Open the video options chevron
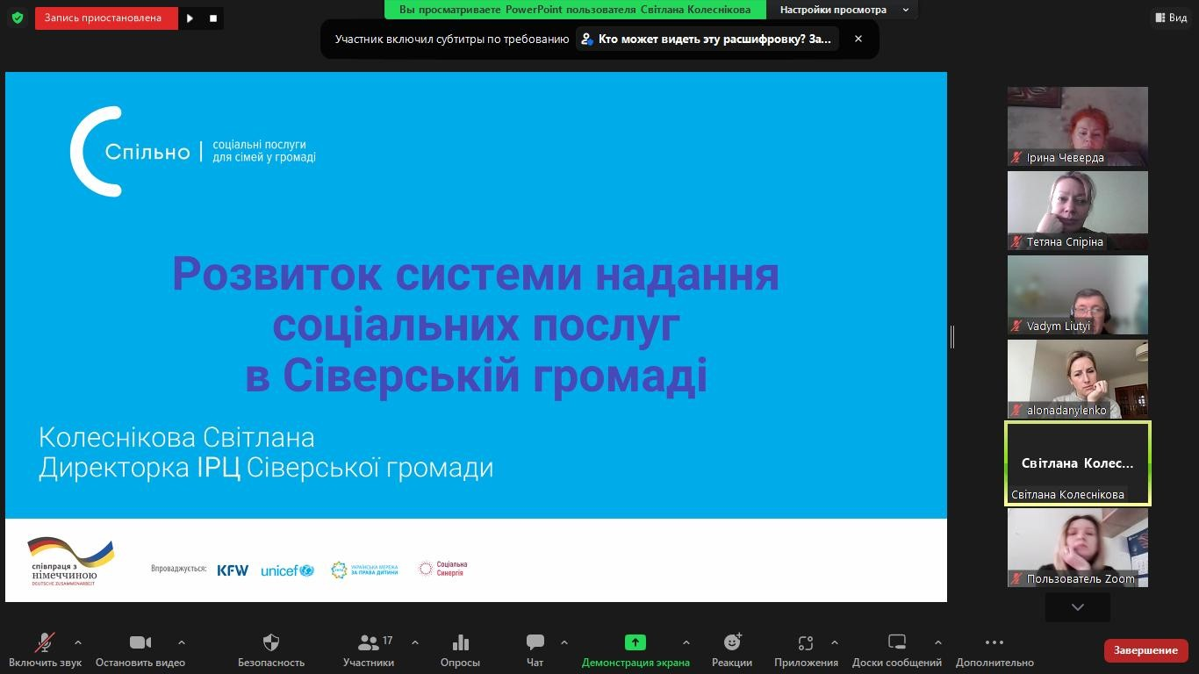 point(181,643)
